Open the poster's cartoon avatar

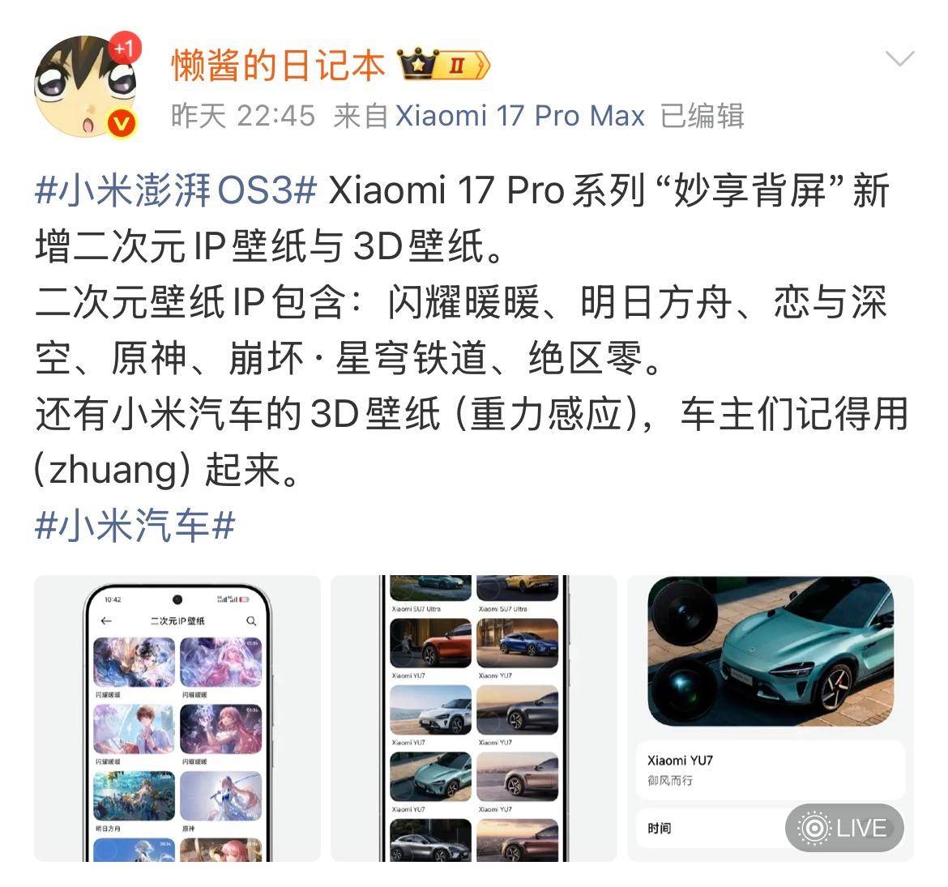[85, 86]
